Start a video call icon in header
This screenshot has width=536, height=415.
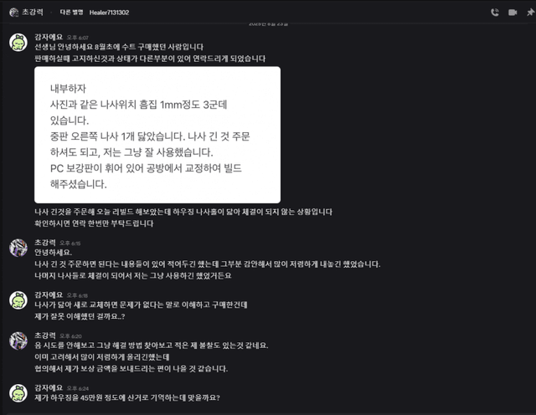[x=513, y=13]
